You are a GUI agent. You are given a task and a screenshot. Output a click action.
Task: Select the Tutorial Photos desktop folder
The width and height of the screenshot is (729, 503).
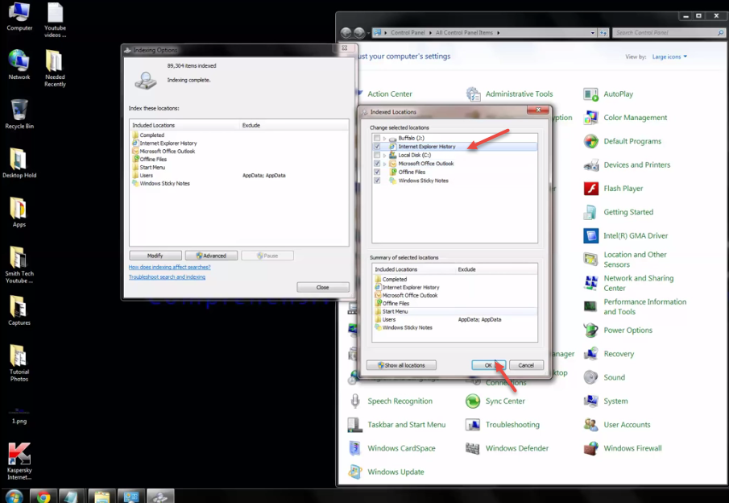click(x=19, y=364)
